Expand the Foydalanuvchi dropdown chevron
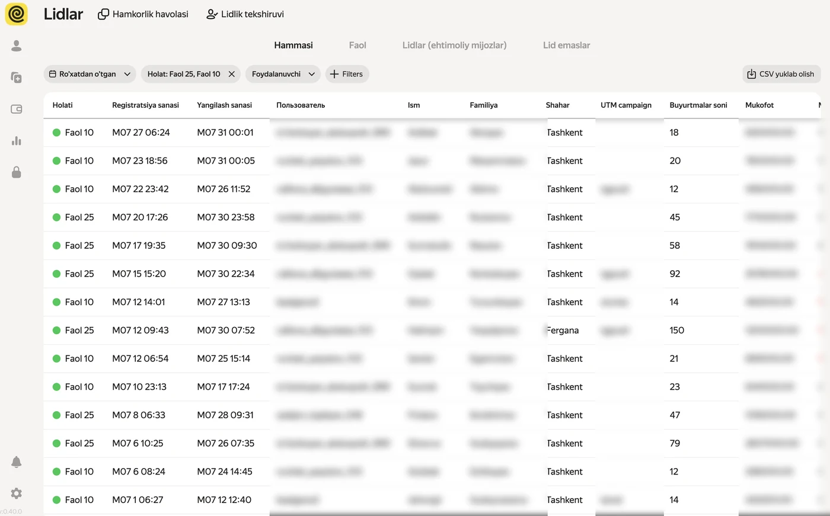Image resolution: width=830 pixels, height=516 pixels. coord(311,74)
